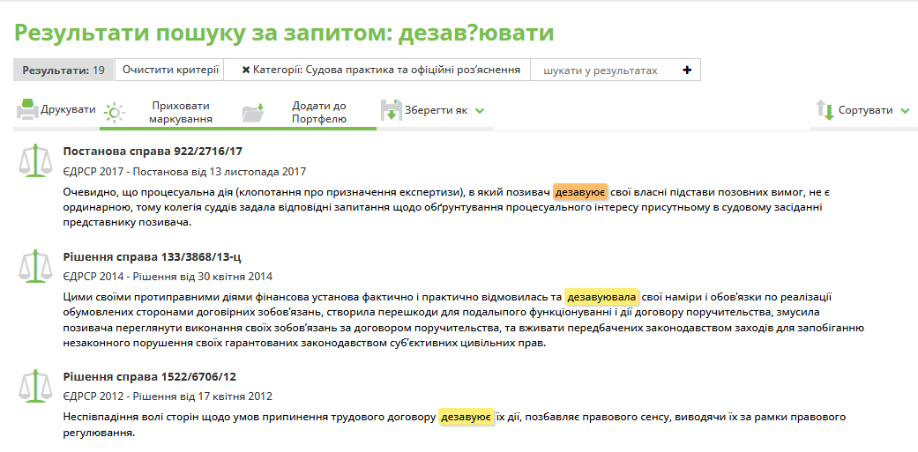The height and width of the screenshot is (452, 918).
Task: Expand the Зберегти як dropdown arrow
Action: 480,111
